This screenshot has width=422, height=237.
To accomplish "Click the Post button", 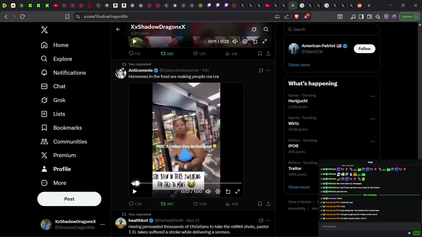I will pos(69,199).
